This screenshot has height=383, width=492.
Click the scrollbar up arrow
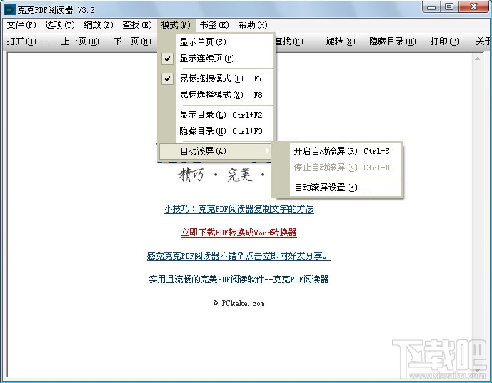[x=477, y=58]
